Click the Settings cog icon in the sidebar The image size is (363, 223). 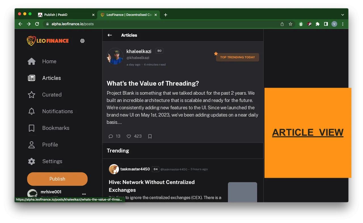[31, 161]
